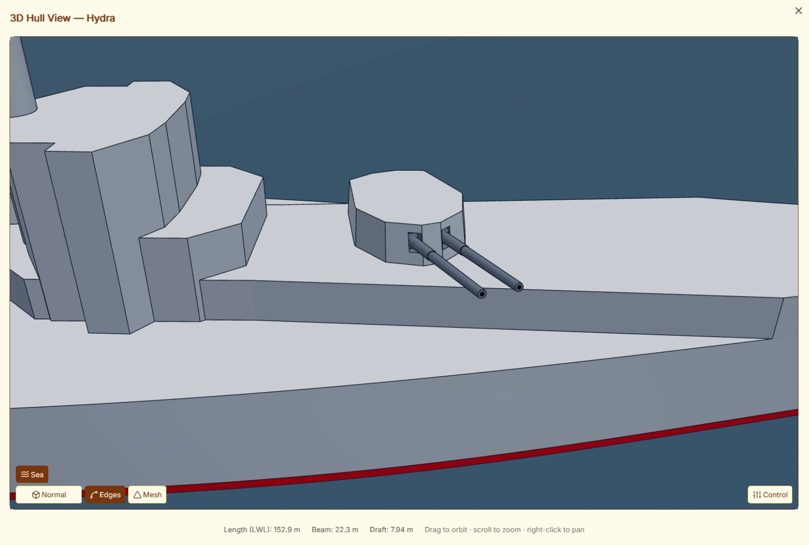809x545 pixels.
Task: Select the Mesh render mode
Action: coord(147,494)
